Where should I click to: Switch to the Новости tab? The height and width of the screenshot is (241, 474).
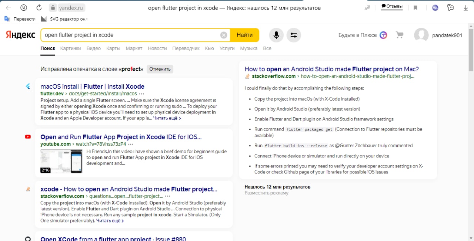157,48
